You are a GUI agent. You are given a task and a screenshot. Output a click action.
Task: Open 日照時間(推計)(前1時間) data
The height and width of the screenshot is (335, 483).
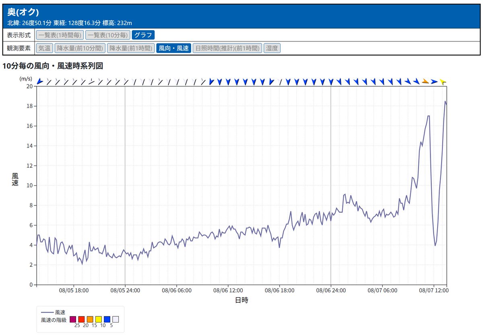click(x=227, y=48)
